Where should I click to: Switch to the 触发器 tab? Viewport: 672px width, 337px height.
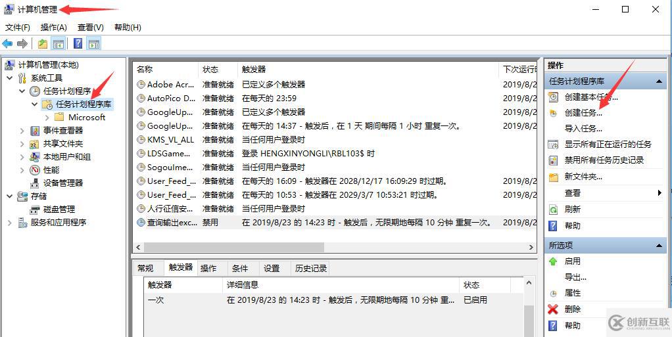point(180,267)
